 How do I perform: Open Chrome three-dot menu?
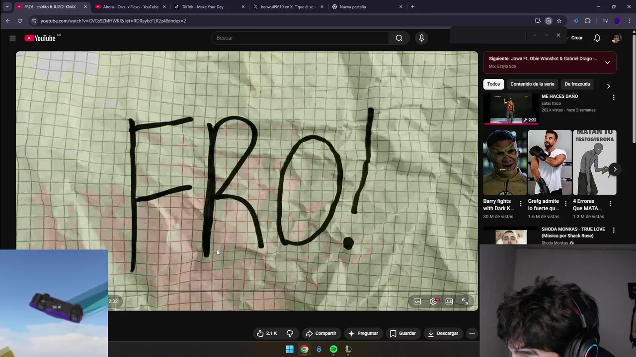tap(630, 21)
